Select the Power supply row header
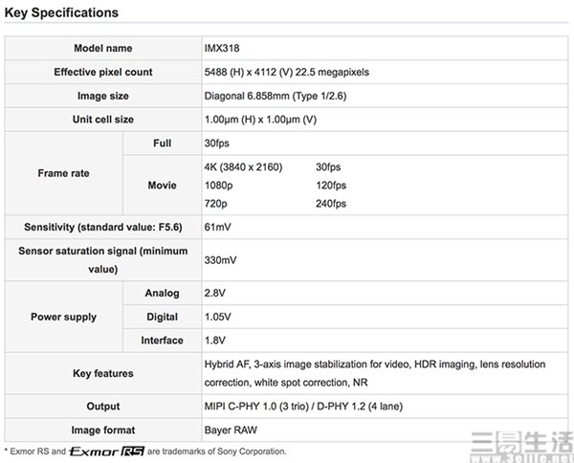 coord(64,316)
